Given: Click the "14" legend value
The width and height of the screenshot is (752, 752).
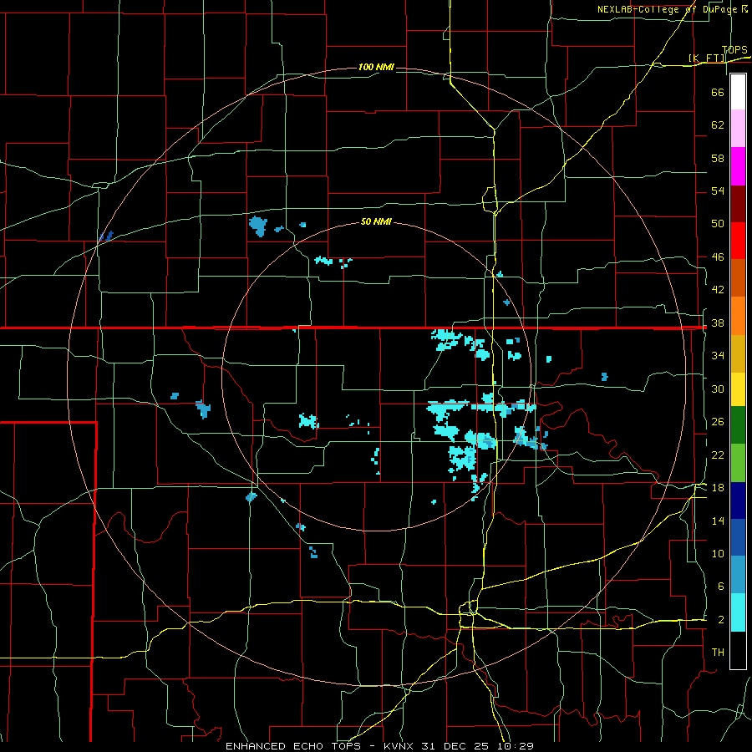Looking at the screenshot, I should click(x=718, y=521).
